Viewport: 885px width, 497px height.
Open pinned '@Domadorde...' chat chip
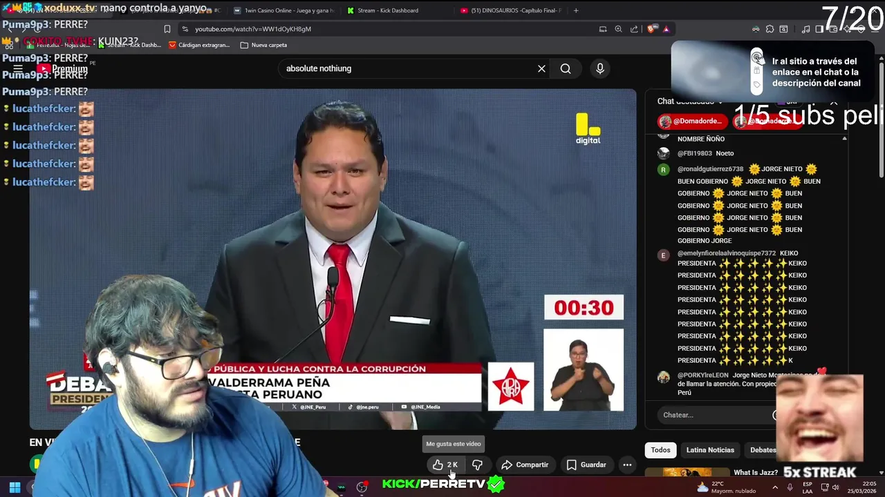(x=692, y=121)
